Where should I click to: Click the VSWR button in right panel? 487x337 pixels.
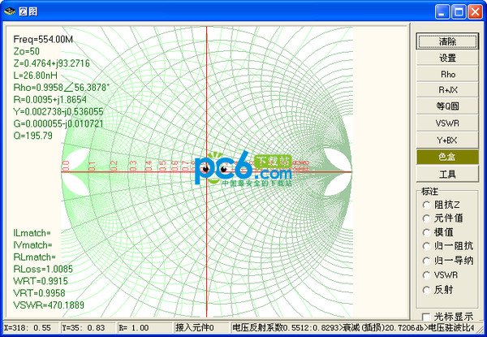tap(447, 123)
